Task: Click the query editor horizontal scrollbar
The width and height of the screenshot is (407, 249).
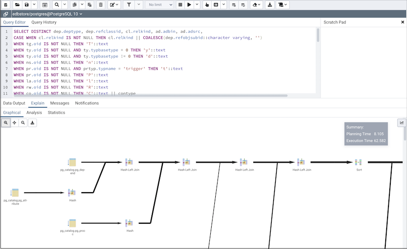Action: point(151,96)
